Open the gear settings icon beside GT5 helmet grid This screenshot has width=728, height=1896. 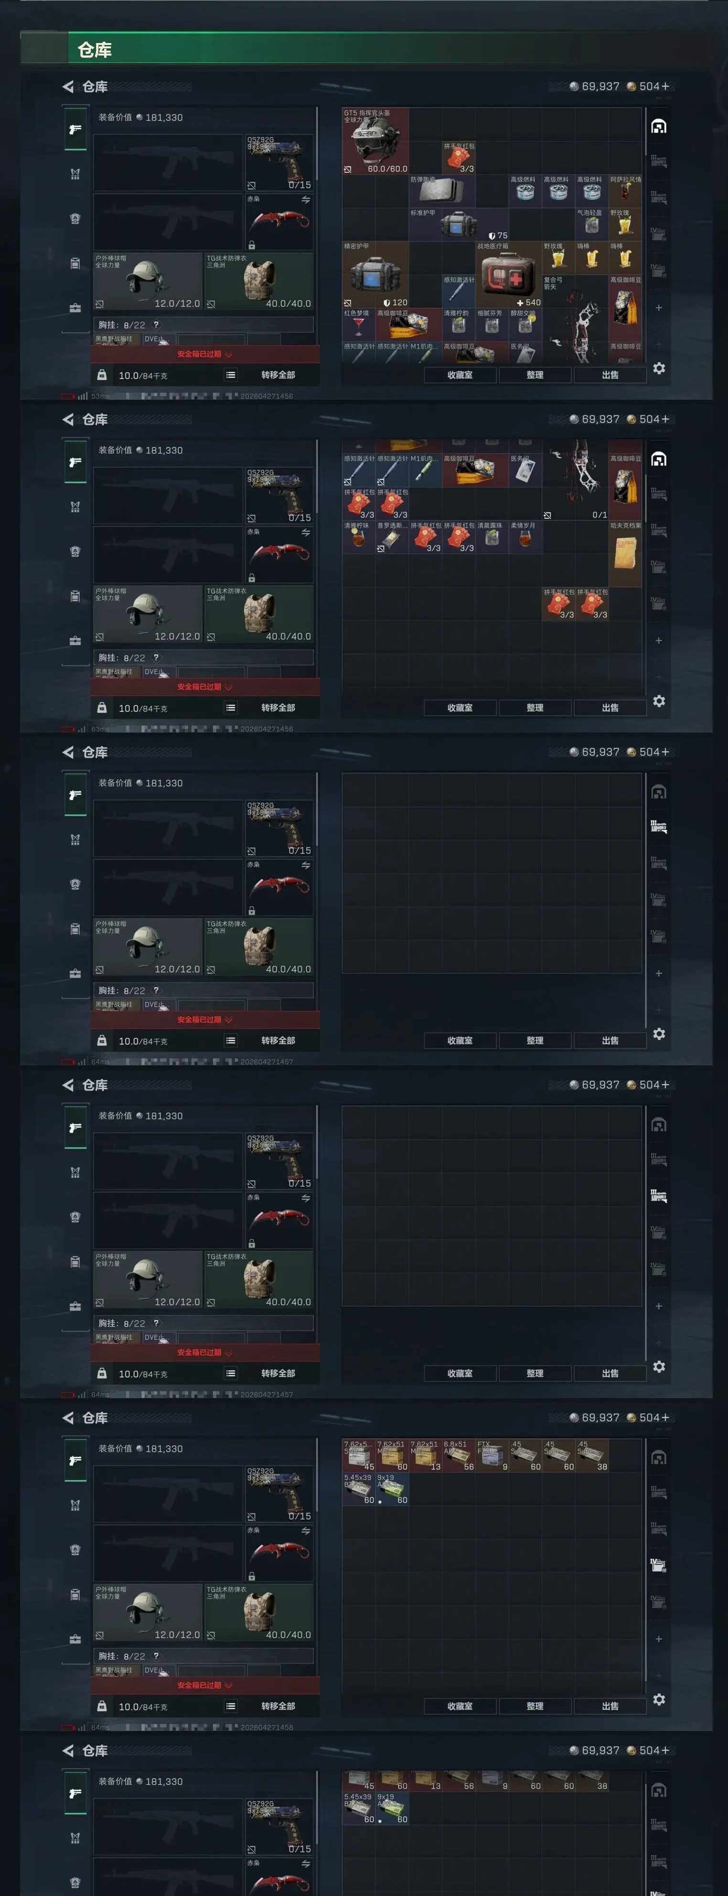tap(659, 368)
